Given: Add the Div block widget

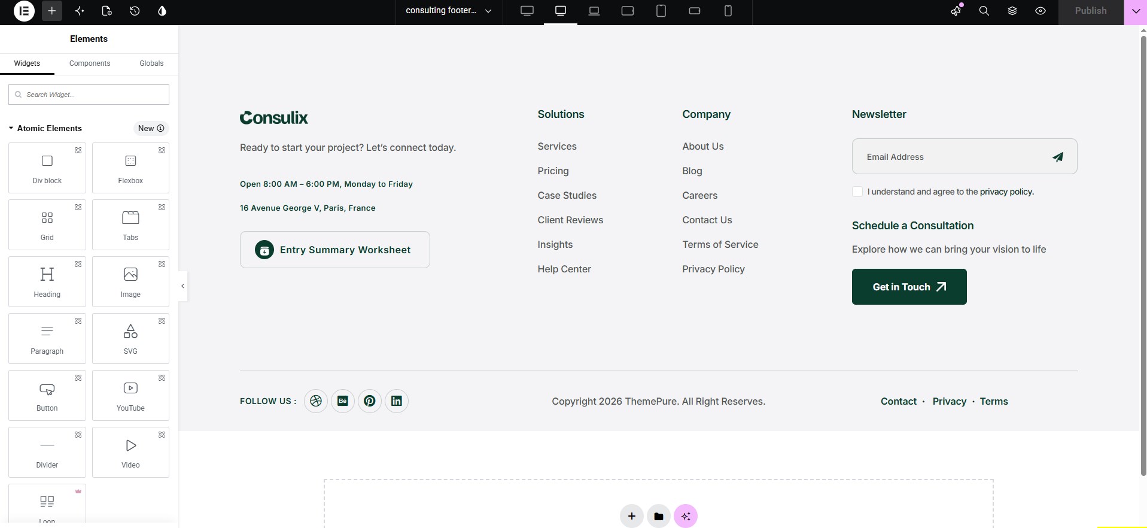Looking at the screenshot, I should click(47, 168).
